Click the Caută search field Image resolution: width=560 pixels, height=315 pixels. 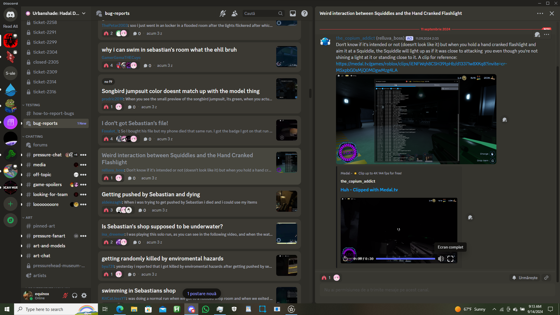(260, 13)
